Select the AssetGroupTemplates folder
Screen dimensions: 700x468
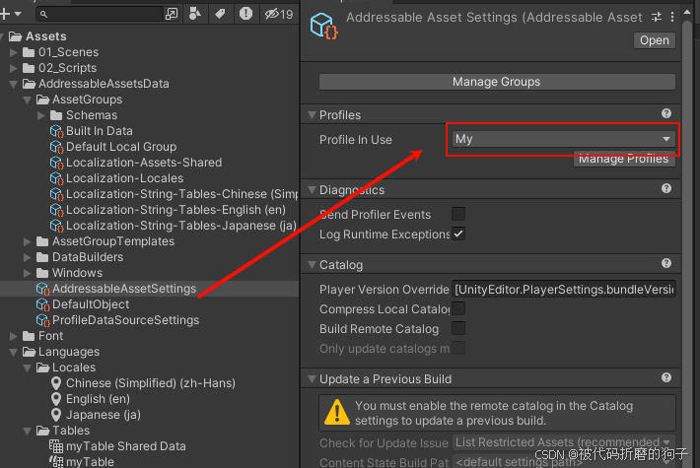coord(105,241)
